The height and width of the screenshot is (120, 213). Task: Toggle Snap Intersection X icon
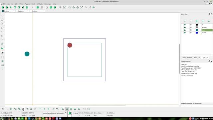35,109
